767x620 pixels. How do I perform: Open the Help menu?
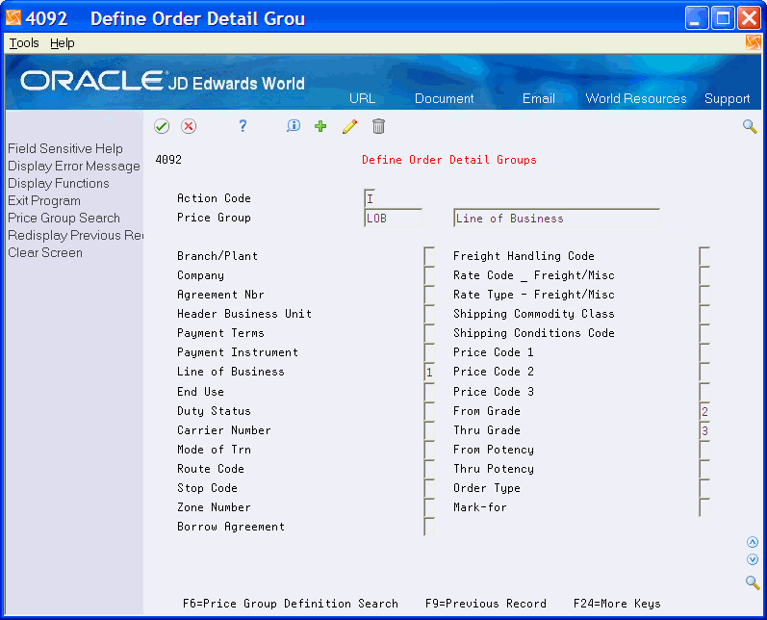point(63,43)
